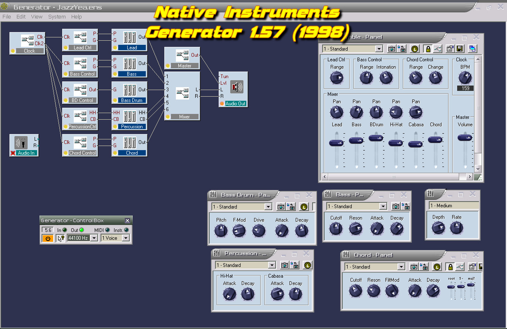Image resolution: width=507 pixels, height=329 pixels.
Task: Click the BPM value field showing 159
Action: pos(465,88)
